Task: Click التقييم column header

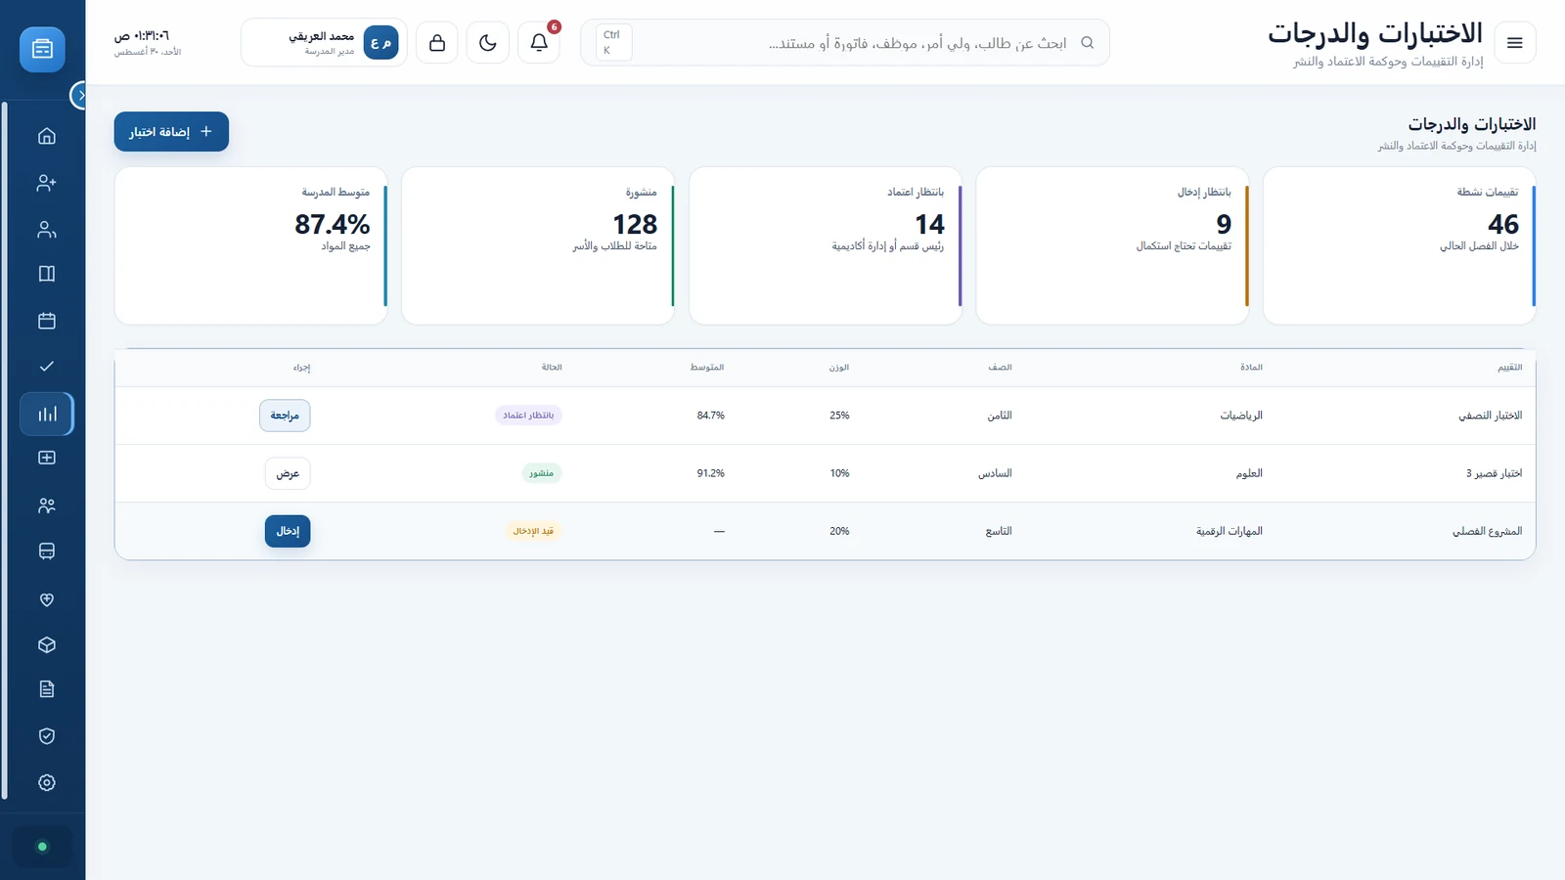Action: (1509, 368)
